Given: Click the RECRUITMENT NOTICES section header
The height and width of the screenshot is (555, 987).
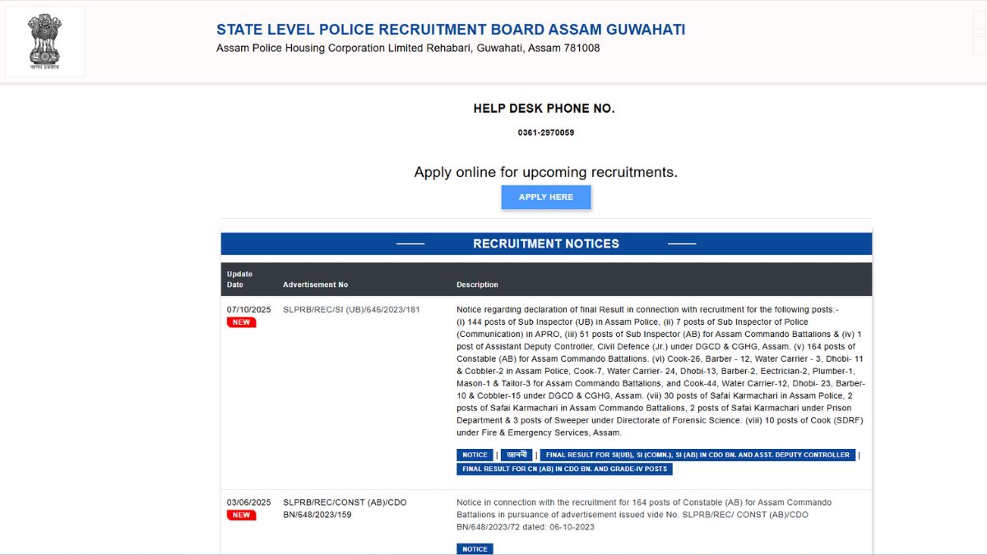Looking at the screenshot, I should pyautogui.click(x=546, y=243).
